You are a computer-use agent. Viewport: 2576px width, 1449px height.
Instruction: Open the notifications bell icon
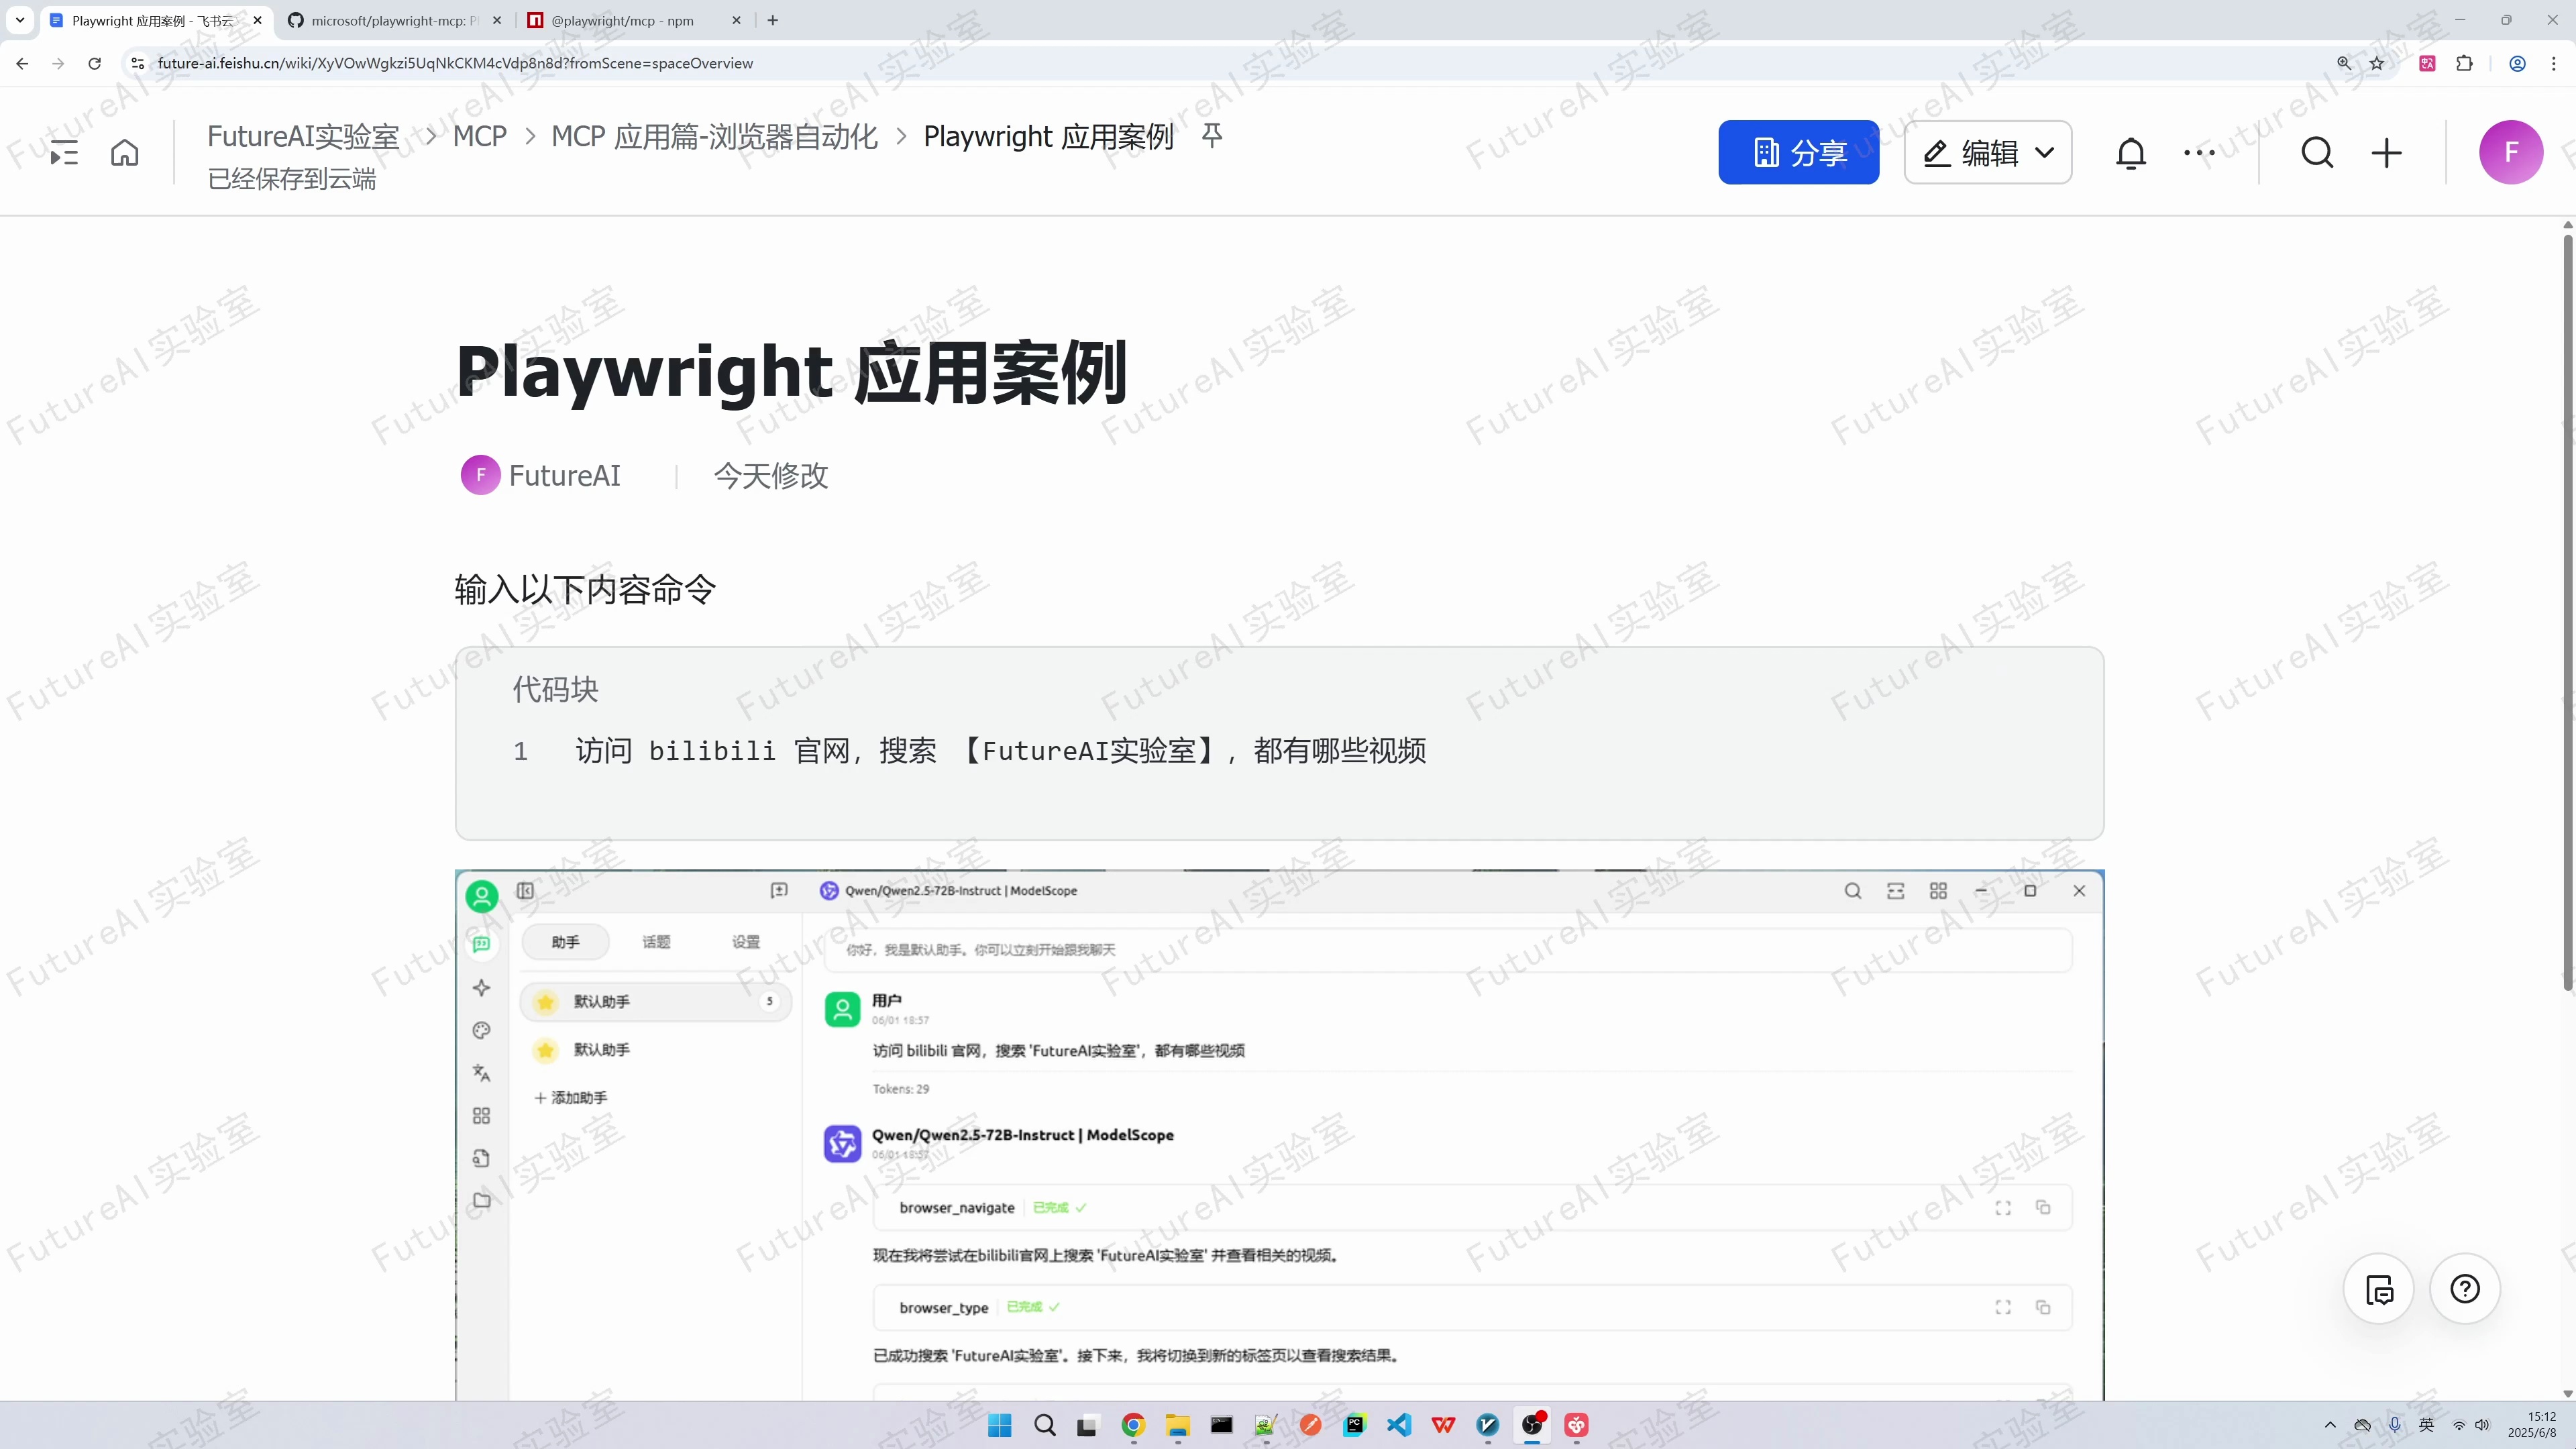click(x=2131, y=152)
